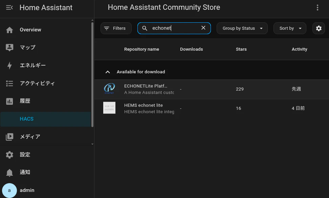This screenshot has height=198, width=329.
Task: Collapse Available for download group
Action: (108, 72)
